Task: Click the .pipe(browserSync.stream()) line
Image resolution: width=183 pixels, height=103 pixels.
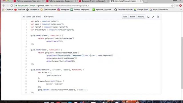Action: click(61, 61)
